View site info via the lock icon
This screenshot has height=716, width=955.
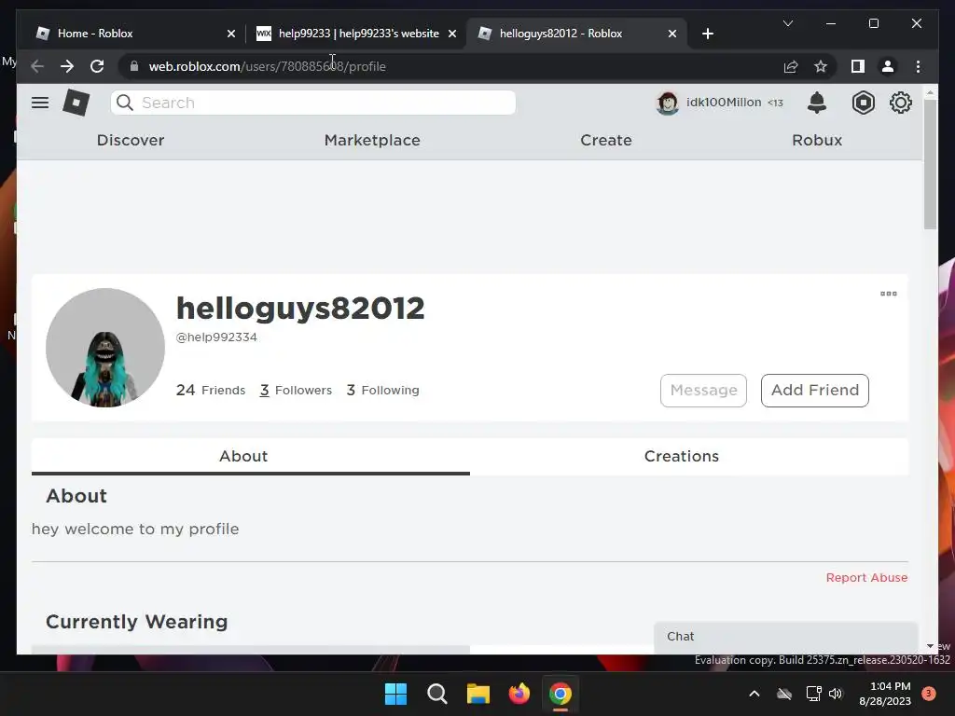point(134,66)
